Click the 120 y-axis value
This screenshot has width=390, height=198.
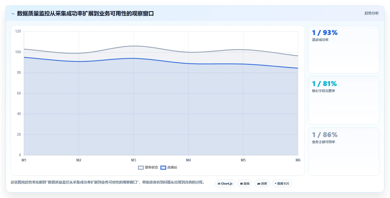(x=18, y=31)
